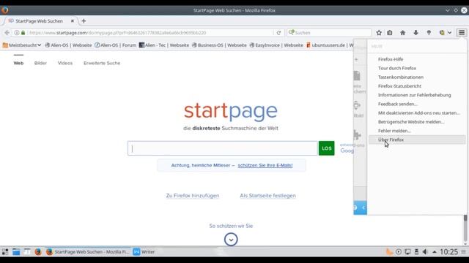Switch to the Bilder search tab

click(40, 63)
